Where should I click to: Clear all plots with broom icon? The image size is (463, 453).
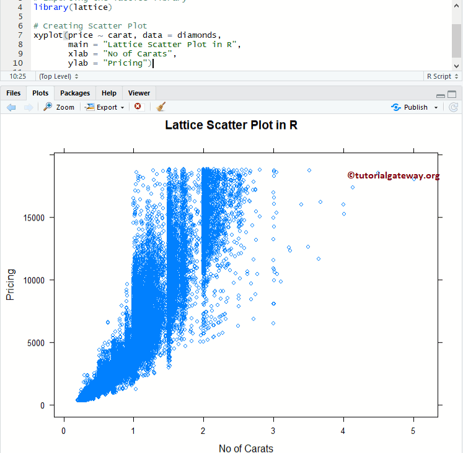(x=161, y=107)
